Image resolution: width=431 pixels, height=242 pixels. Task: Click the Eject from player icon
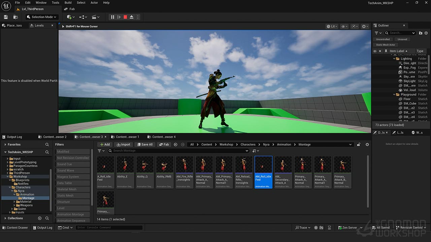pyautogui.click(x=132, y=17)
